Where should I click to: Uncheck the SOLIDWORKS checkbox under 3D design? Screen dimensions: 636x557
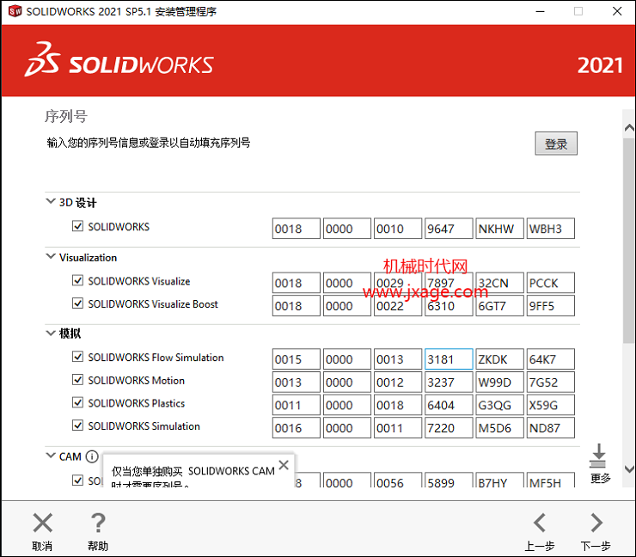tap(77, 226)
